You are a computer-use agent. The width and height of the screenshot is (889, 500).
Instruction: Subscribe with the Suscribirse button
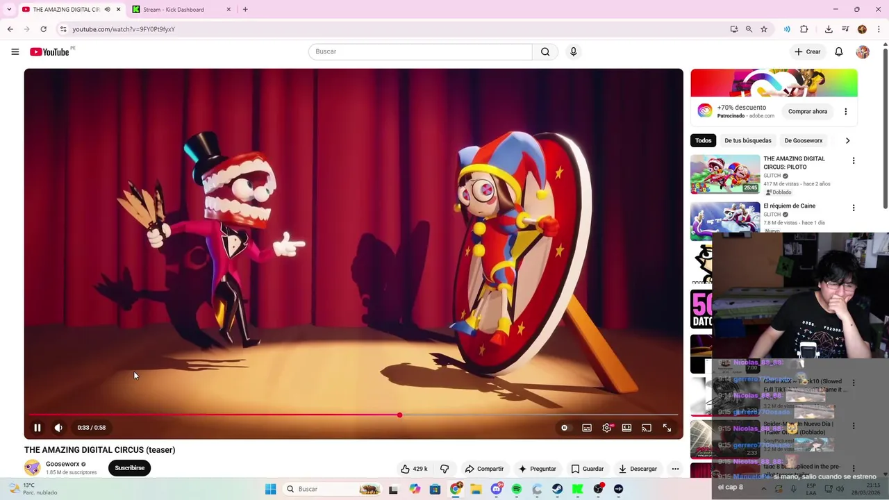click(x=130, y=468)
